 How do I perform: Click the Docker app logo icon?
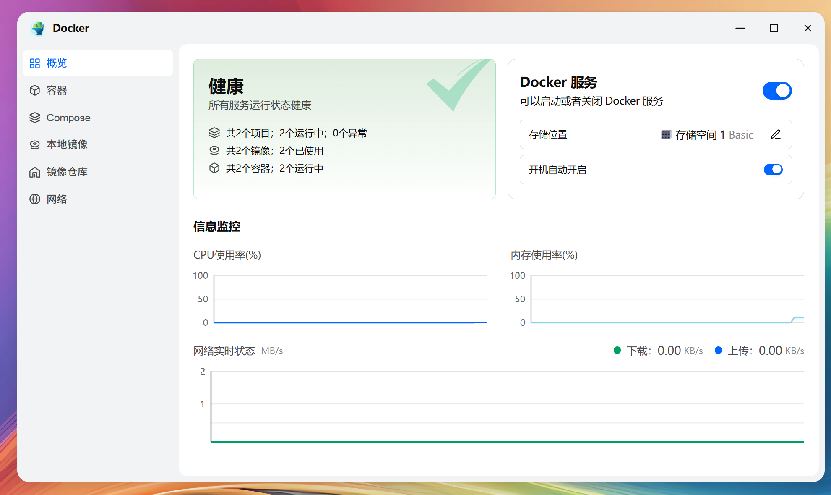point(38,28)
